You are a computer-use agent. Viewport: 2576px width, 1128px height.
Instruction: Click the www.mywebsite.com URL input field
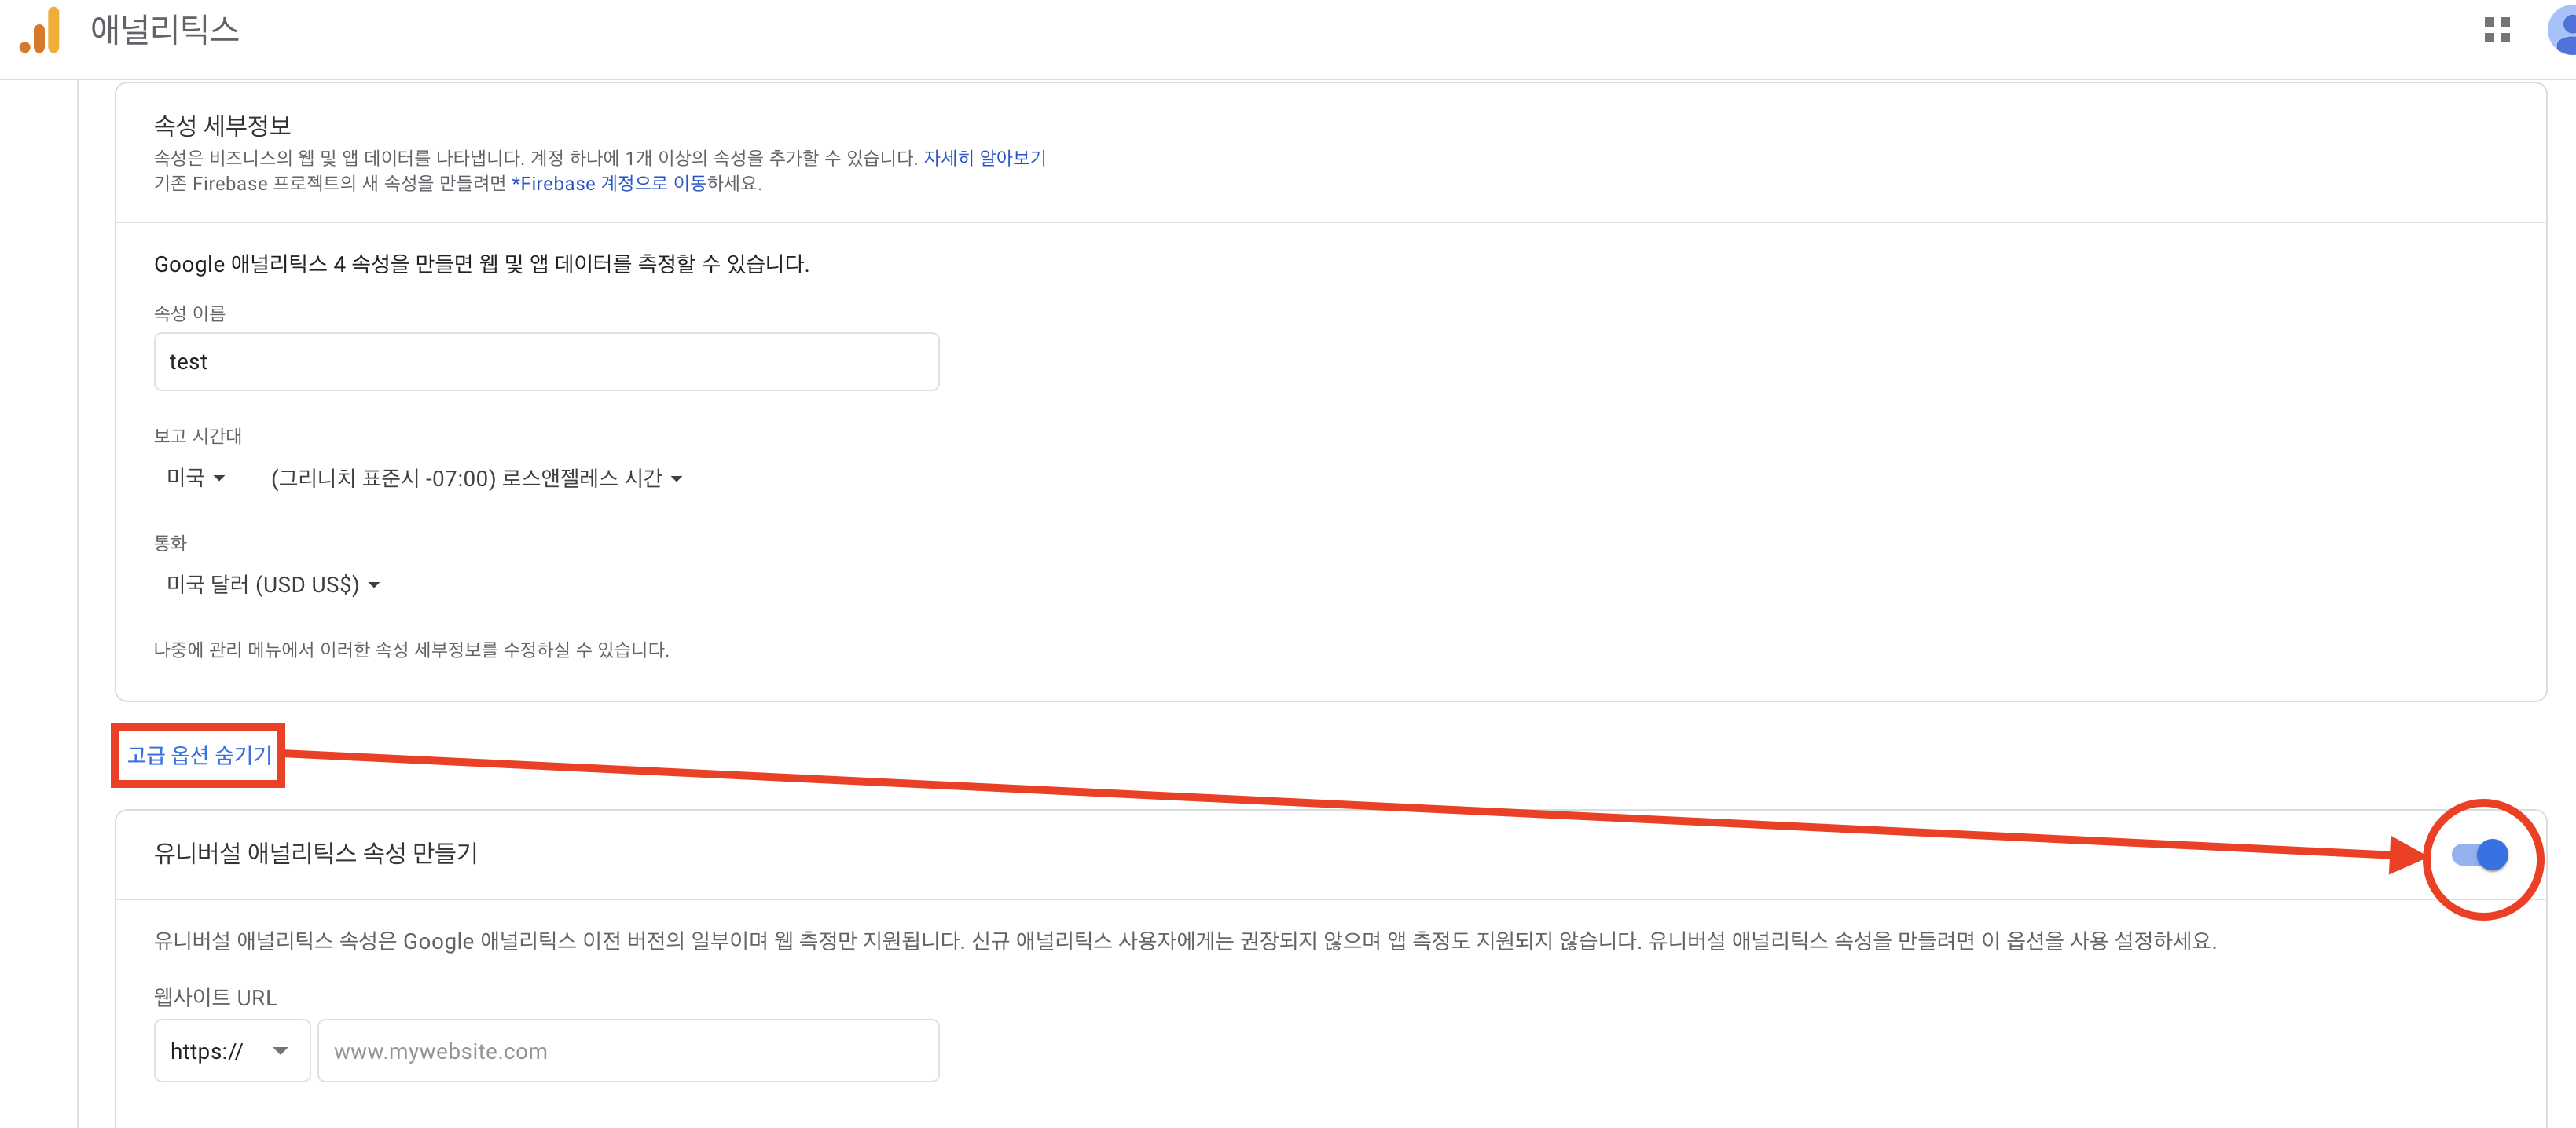tap(627, 1051)
